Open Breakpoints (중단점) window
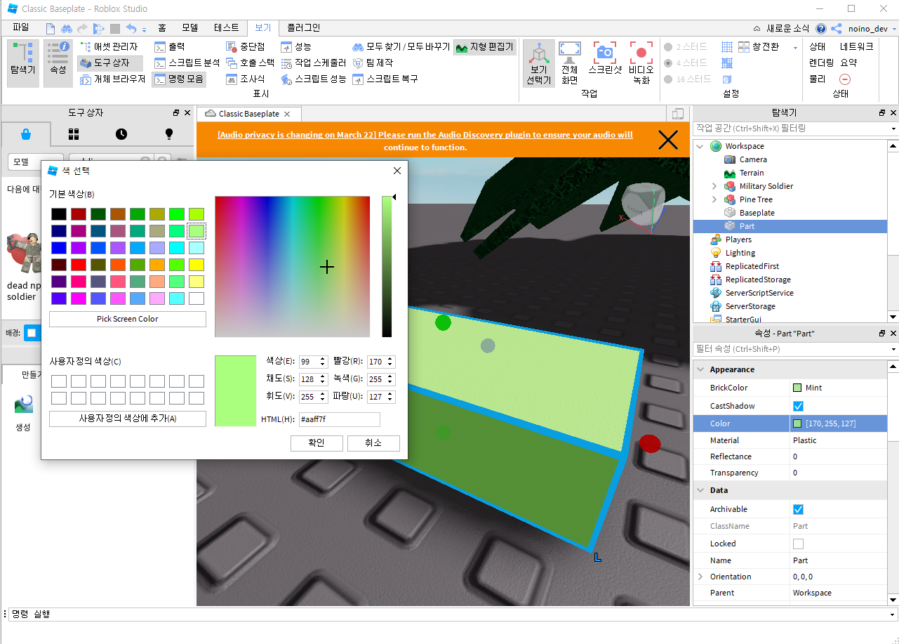899x644 pixels. coord(246,46)
